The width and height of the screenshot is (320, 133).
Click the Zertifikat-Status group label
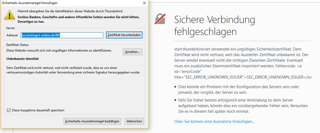pyautogui.click(x=17, y=45)
